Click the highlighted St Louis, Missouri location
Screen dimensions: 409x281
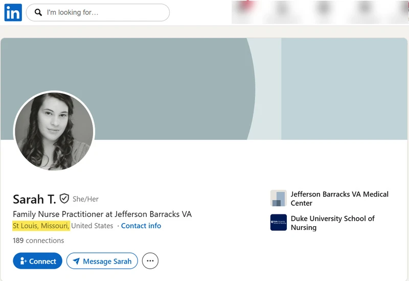click(x=41, y=226)
